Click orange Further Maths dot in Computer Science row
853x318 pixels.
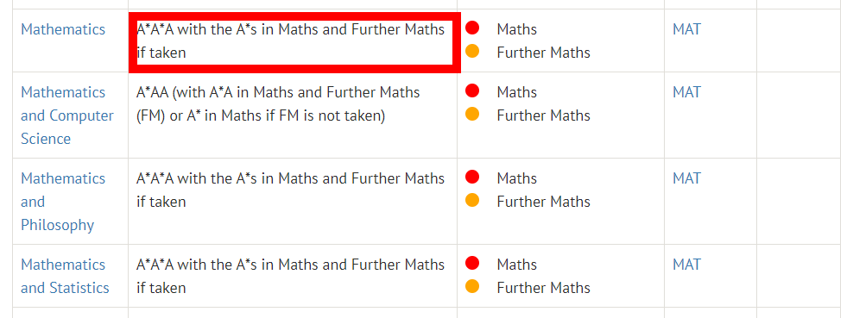pos(472,114)
